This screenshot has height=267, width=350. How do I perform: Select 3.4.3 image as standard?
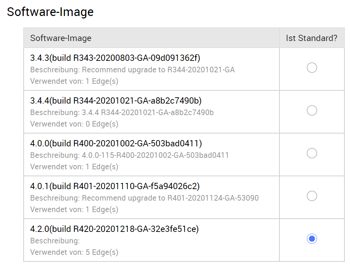(312, 68)
